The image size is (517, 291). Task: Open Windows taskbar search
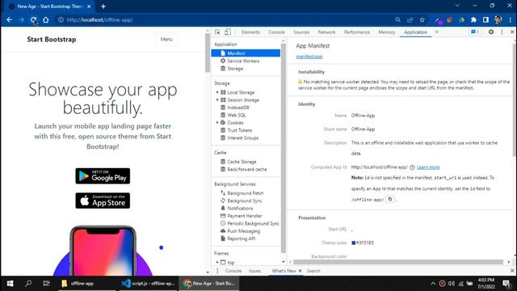pos(28,284)
